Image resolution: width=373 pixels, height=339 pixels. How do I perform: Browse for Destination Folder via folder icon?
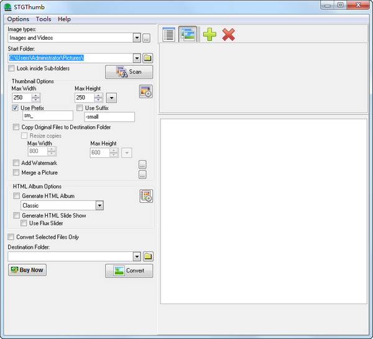pos(148,256)
